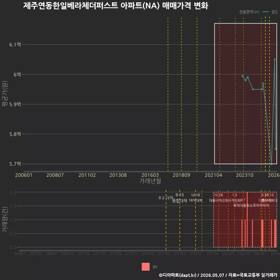Viewport: 280px width, 280px height.
Task: Click the 6.1억 price axis label
Action: point(15,44)
